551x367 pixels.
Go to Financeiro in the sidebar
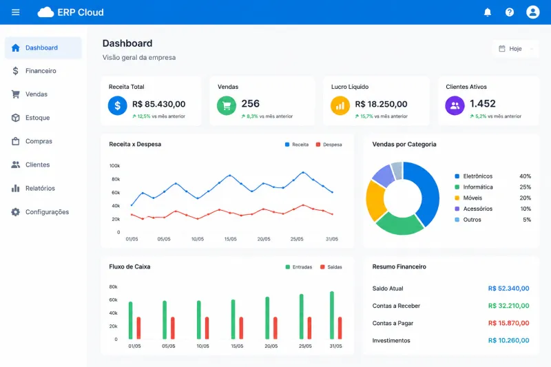tap(43, 71)
